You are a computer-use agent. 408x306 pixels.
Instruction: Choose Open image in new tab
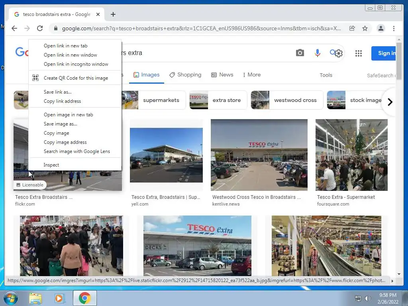click(75, 115)
